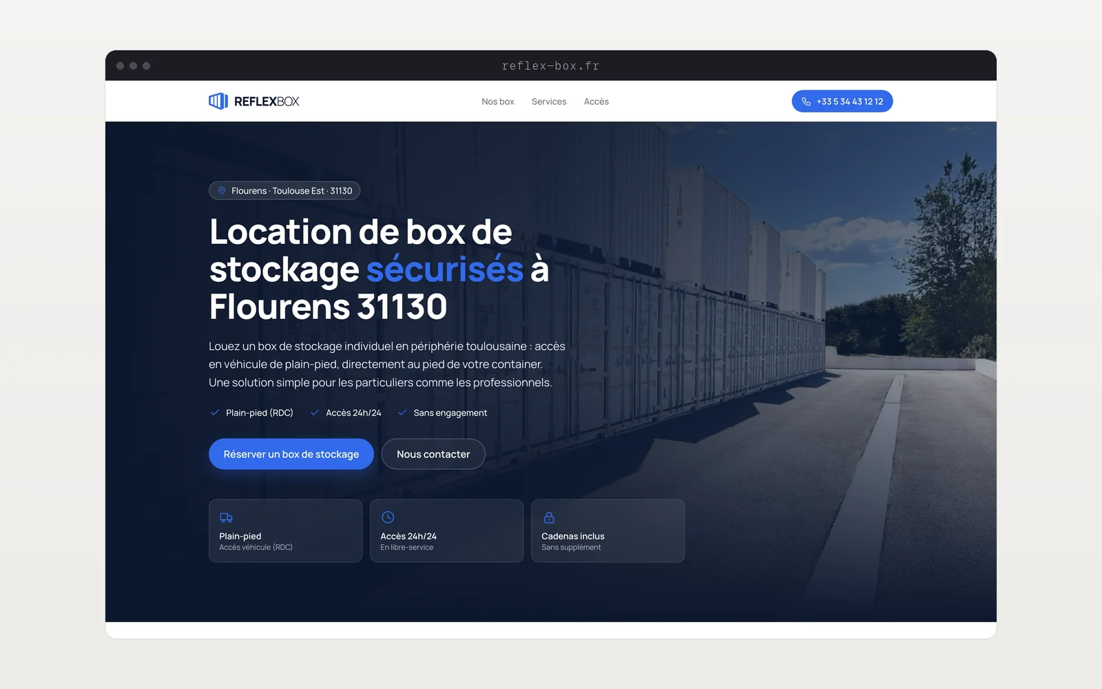
Task: Click the phone icon in the call button
Action: [806, 101]
